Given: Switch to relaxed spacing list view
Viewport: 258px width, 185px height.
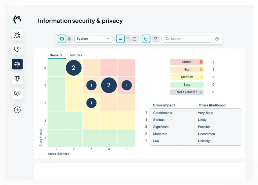Looking at the screenshot, I should point(135,39).
